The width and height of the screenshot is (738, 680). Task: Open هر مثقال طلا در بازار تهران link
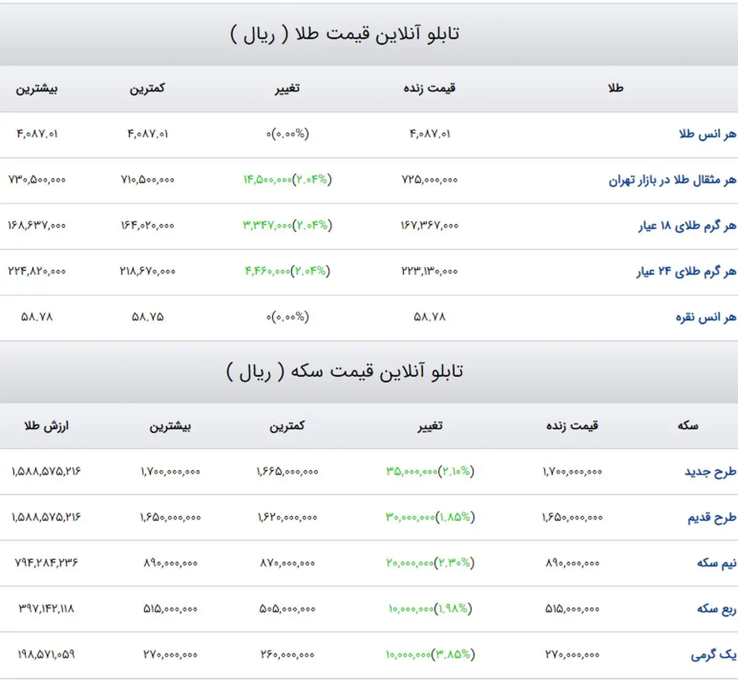pyautogui.click(x=672, y=180)
